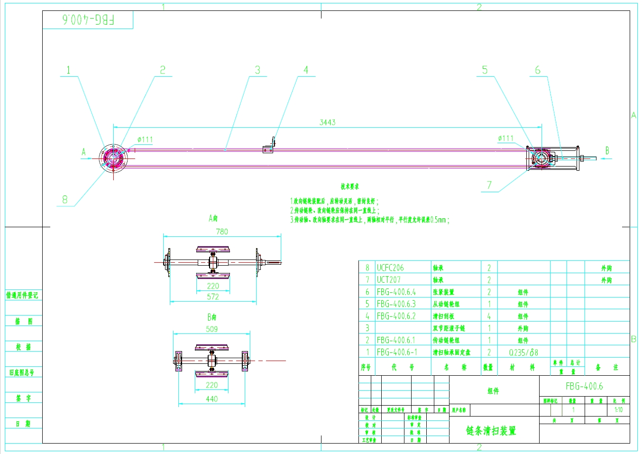This screenshot has width=642, height=454.
Task: Select balloon number 4 near scraper bracket
Action: (306, 70)
